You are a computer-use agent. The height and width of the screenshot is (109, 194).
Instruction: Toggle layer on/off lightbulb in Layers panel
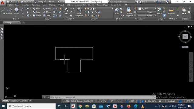click(85, 8)
